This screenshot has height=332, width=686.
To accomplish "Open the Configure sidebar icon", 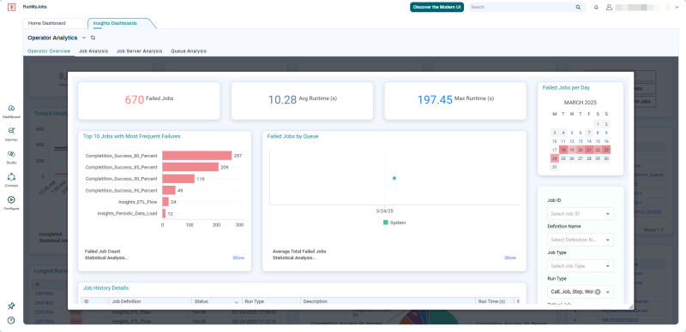I will coord(12,199).
